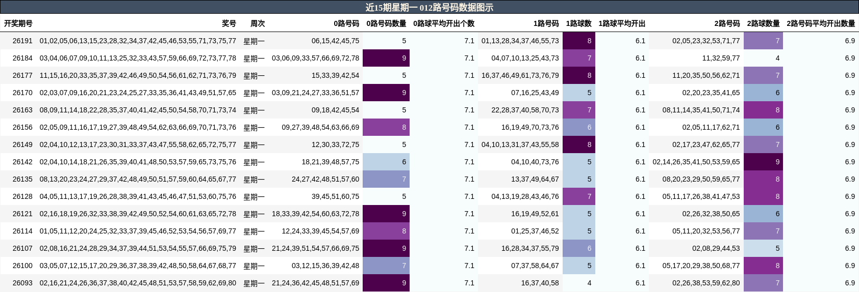Click 1路号码 04,13,19,28,43,46,76

pyautogui.click(x=525, y=196)
